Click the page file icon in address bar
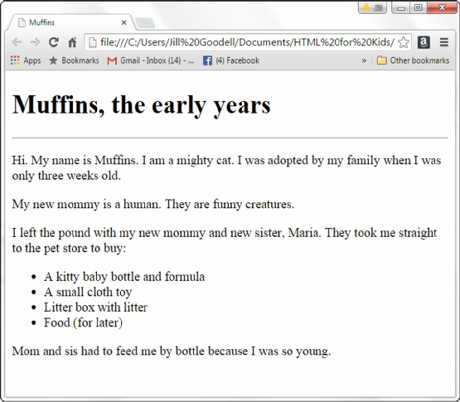This screenshot has height=402, width=460. tap(92, 42)
